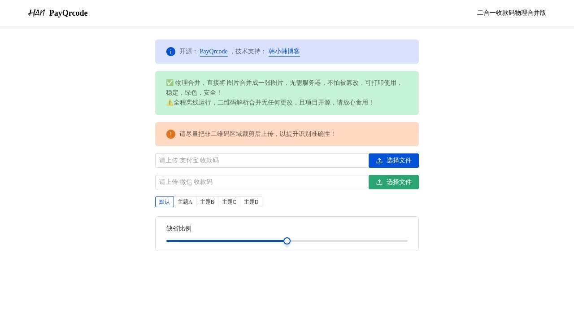The image size is (574, 323).
Task: Click the blue info icon in open-source notice
Action: 171,52
